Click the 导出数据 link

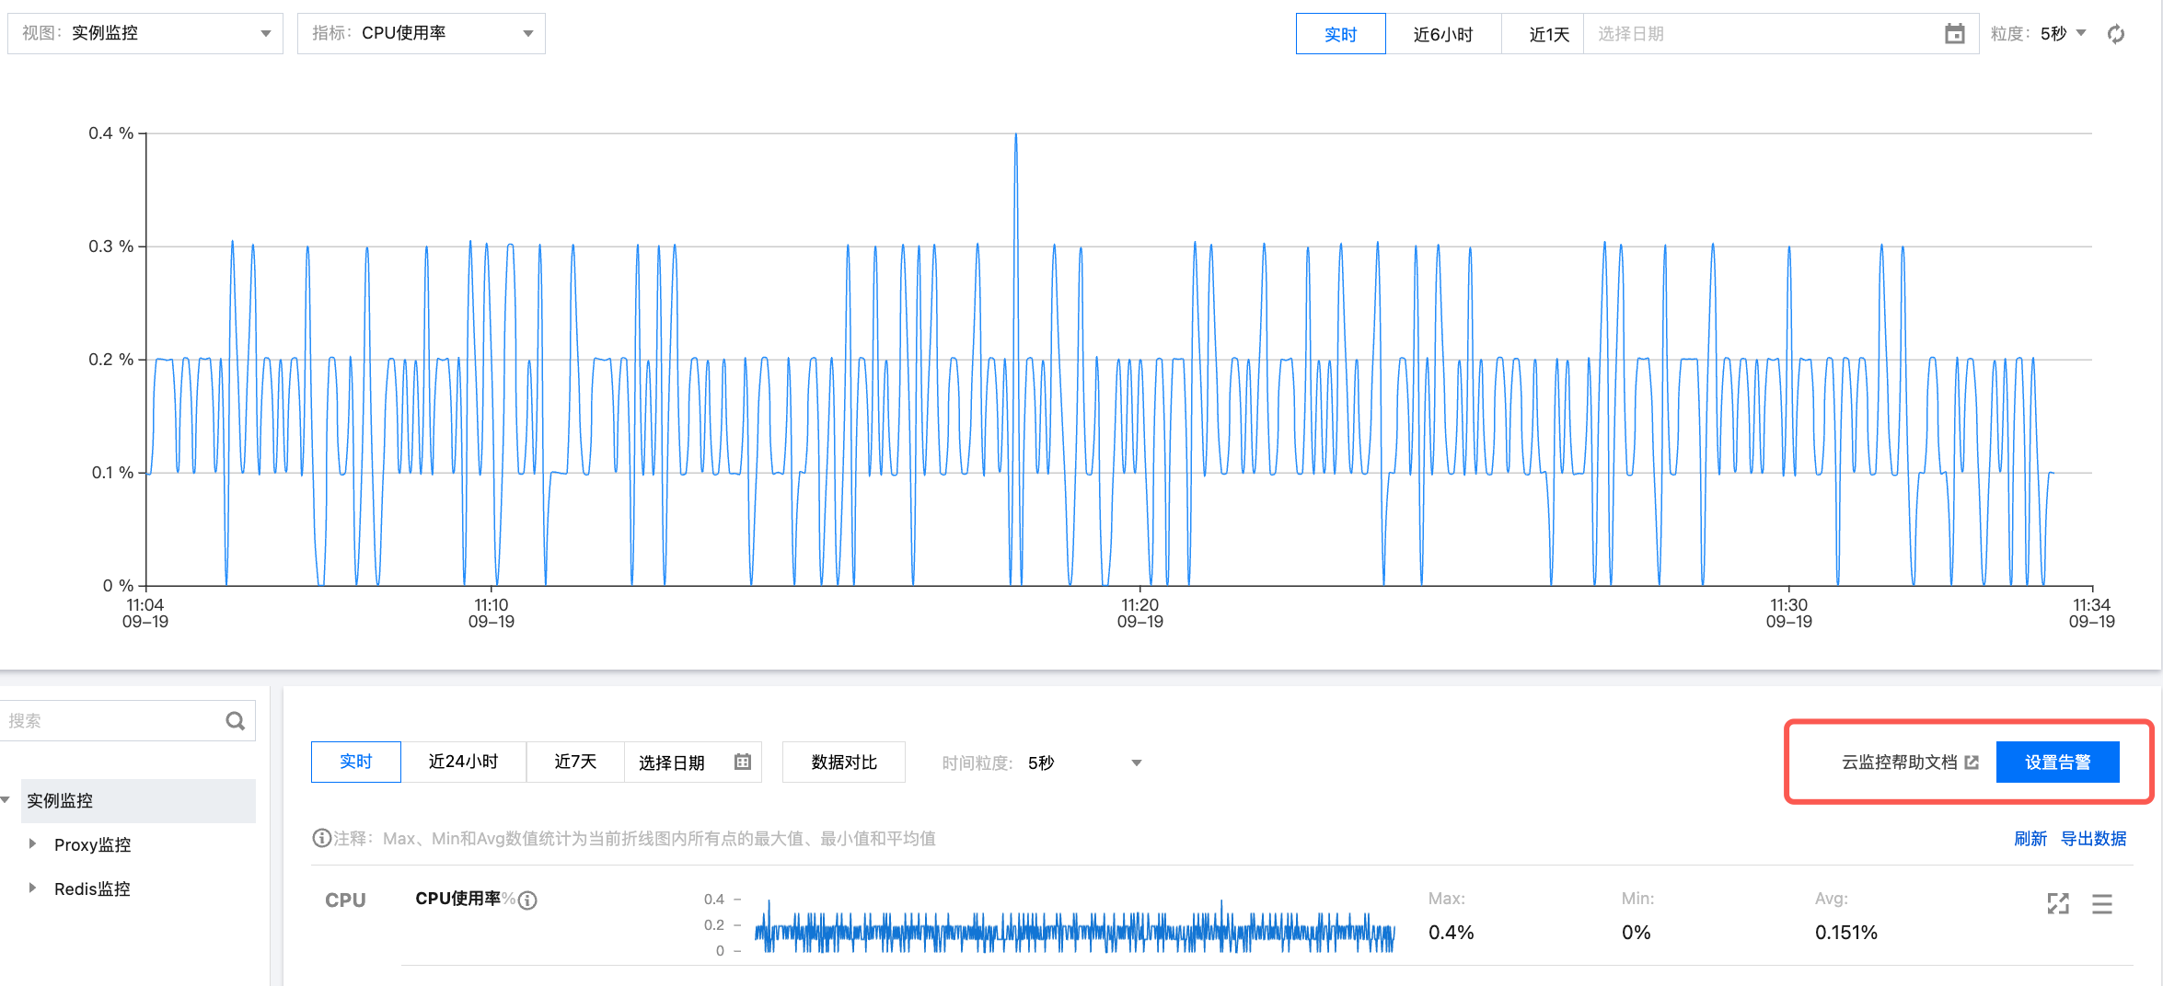(x=2093, y=838)
